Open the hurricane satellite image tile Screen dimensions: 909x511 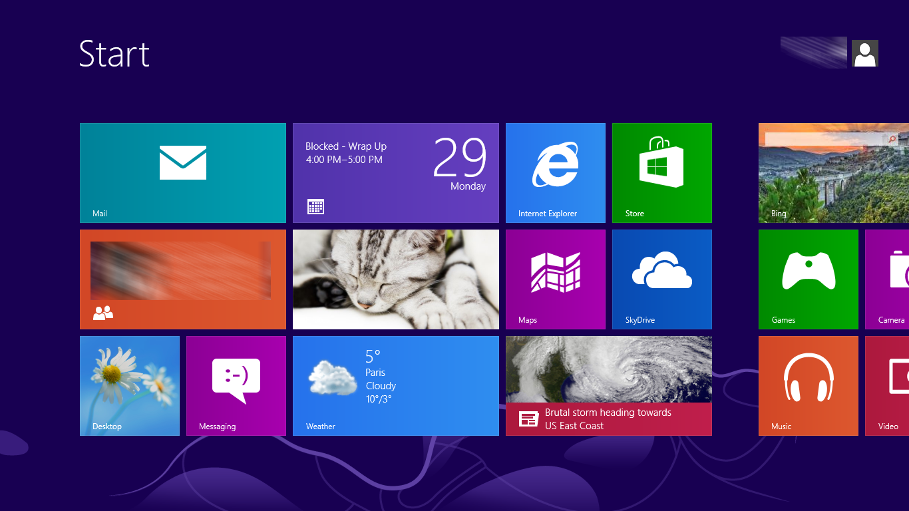[x=609, y=369]
